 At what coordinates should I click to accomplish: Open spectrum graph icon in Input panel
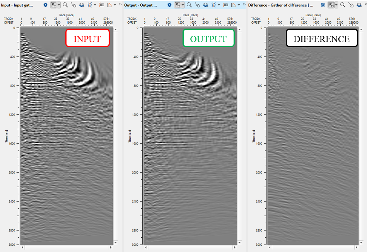click(x=109, y=5)
